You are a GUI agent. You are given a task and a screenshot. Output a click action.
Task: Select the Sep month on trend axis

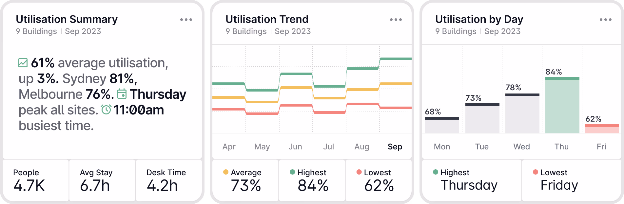point(395,147)
